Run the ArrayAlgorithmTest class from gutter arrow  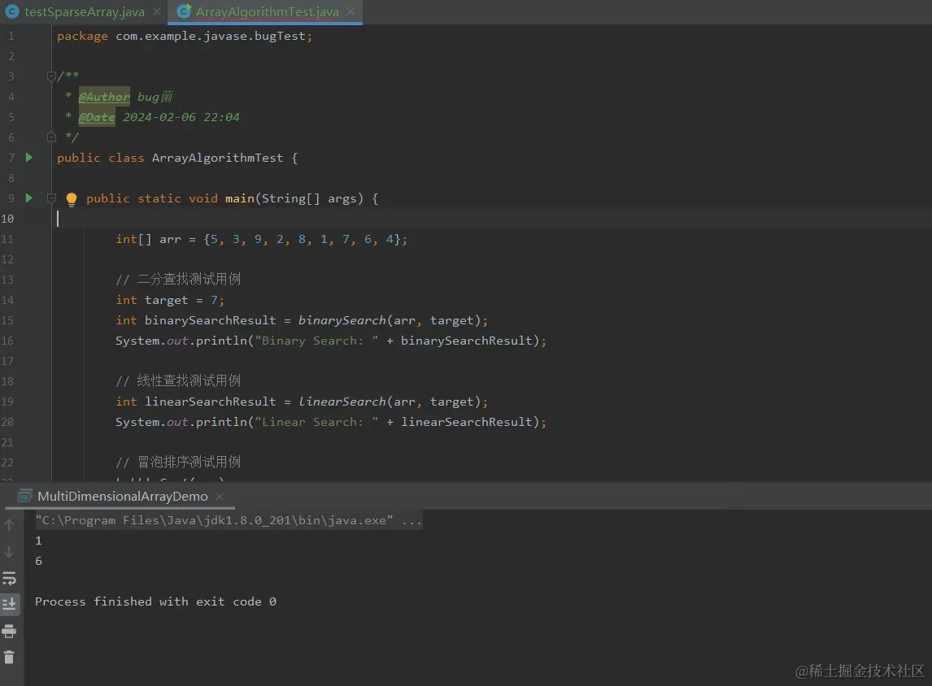(29, 158)
